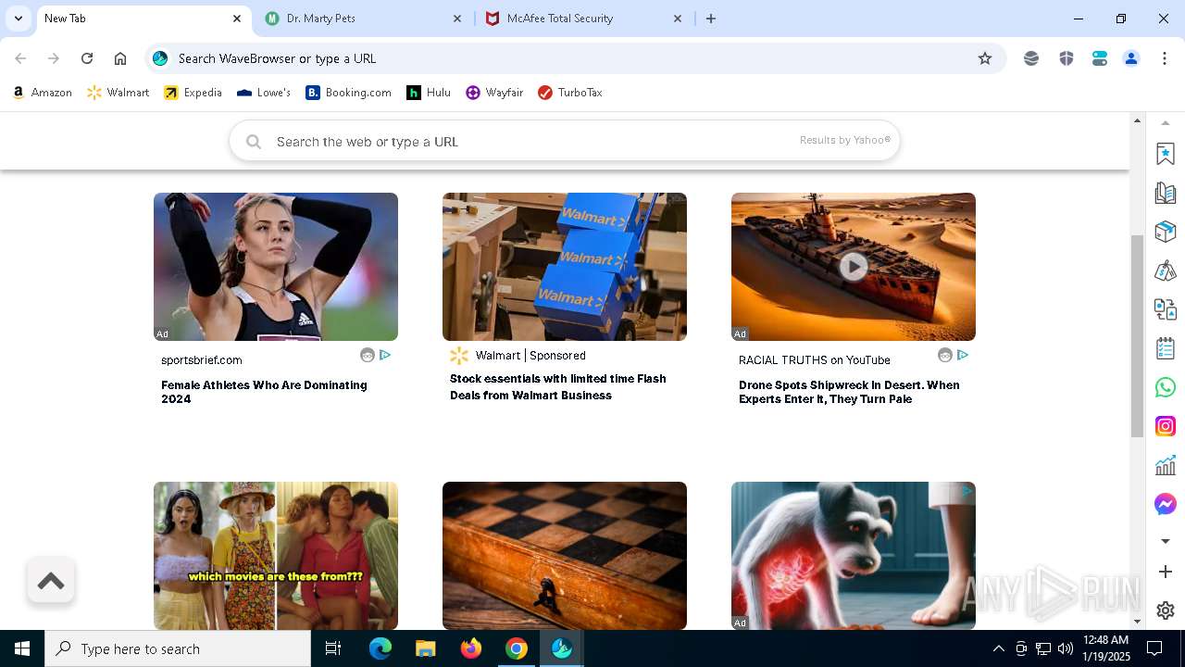Open the sidebar 3D box icon
This screenshot has height=667, width=1185.
(x=1166, y=232)
